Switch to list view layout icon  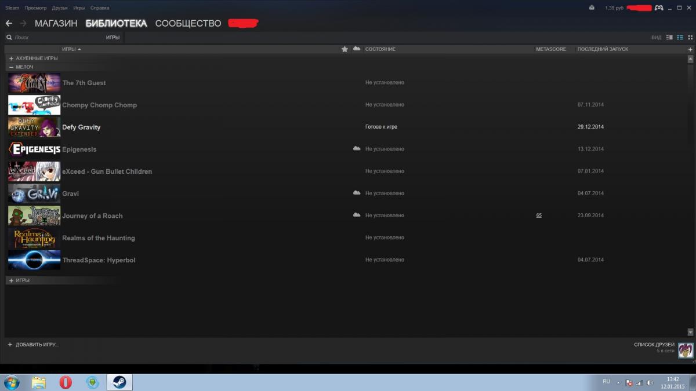tap(680, 37)
